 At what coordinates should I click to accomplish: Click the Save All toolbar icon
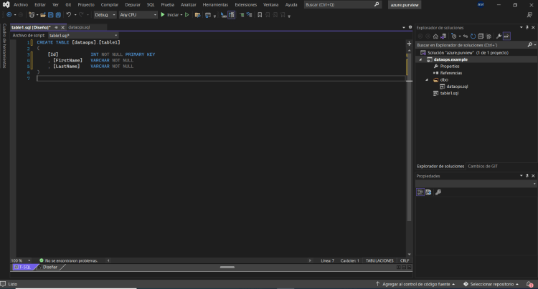click(x=57, y=14)
